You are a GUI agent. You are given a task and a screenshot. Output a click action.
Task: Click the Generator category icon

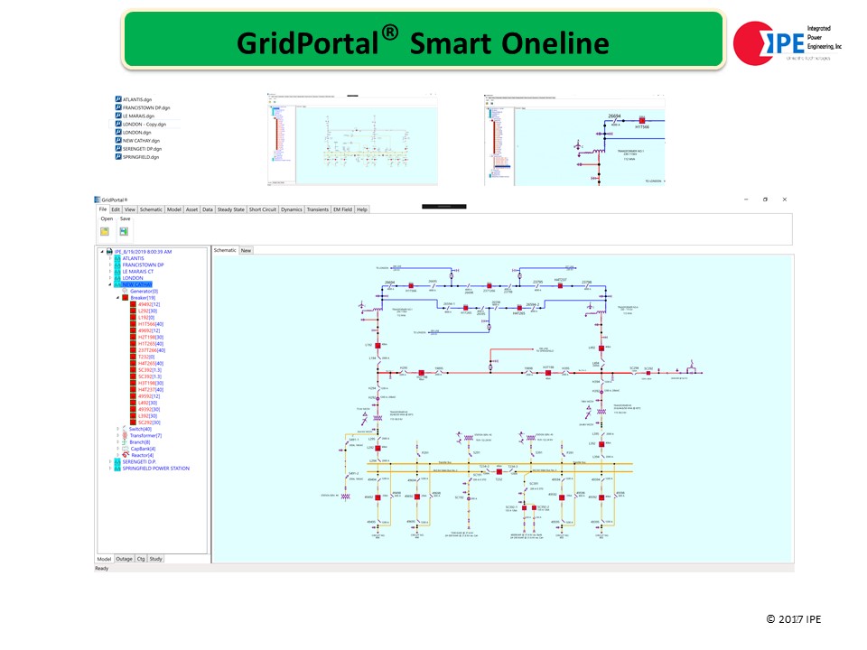(125, 292)
